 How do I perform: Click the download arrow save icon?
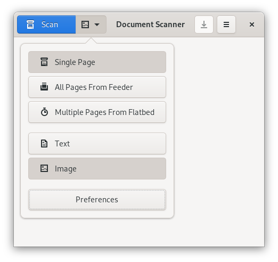click(204, 24)
